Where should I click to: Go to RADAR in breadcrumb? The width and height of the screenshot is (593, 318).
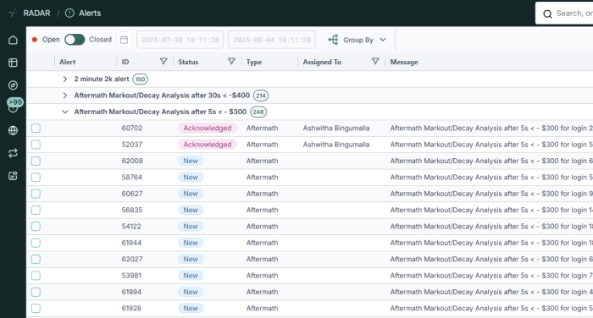[36, 14]
